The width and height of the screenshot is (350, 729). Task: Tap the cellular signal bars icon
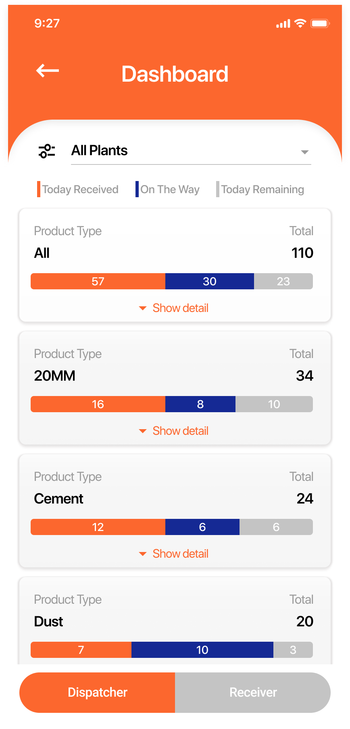coord(283,24)
